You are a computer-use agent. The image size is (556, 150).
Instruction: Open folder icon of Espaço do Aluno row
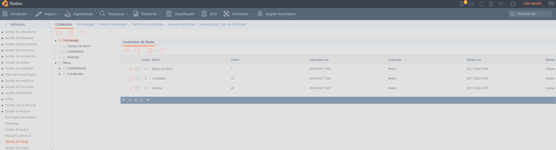click(138, 69)
